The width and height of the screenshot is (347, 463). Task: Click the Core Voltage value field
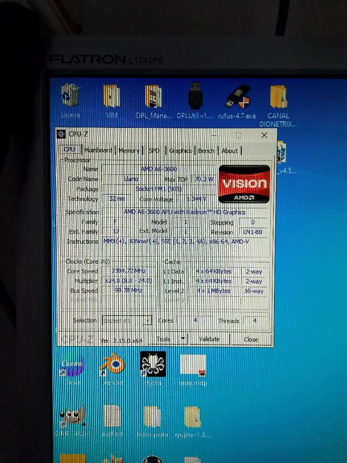(x=196, y=199)
